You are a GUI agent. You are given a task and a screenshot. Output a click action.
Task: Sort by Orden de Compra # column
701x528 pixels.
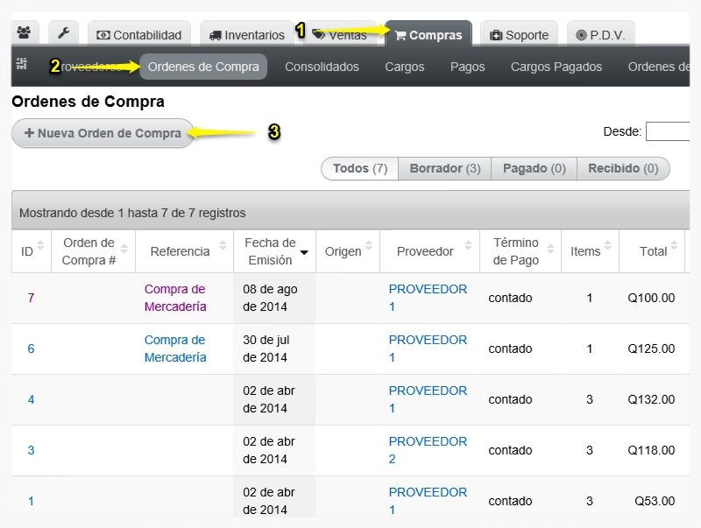pyautogui.click(x=94, y=251)
